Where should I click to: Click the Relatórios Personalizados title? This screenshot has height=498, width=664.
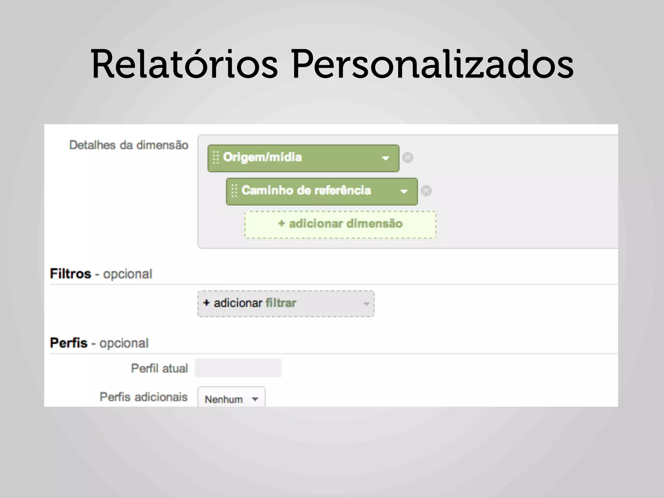(x=332, y=64)
